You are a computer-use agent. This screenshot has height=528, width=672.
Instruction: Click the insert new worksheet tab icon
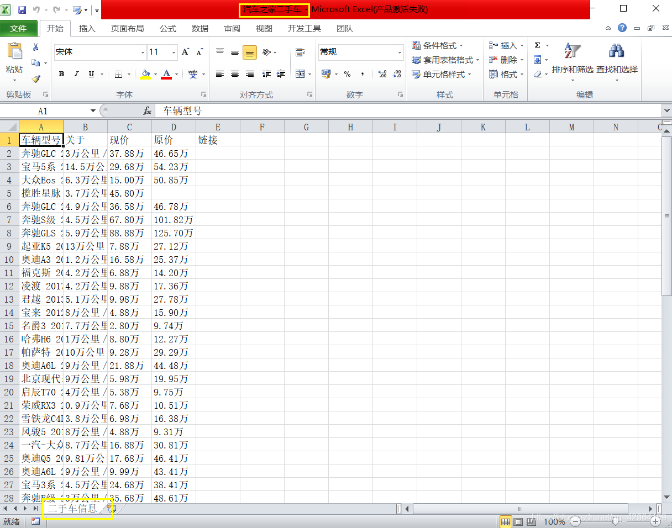tap(111, 508)
